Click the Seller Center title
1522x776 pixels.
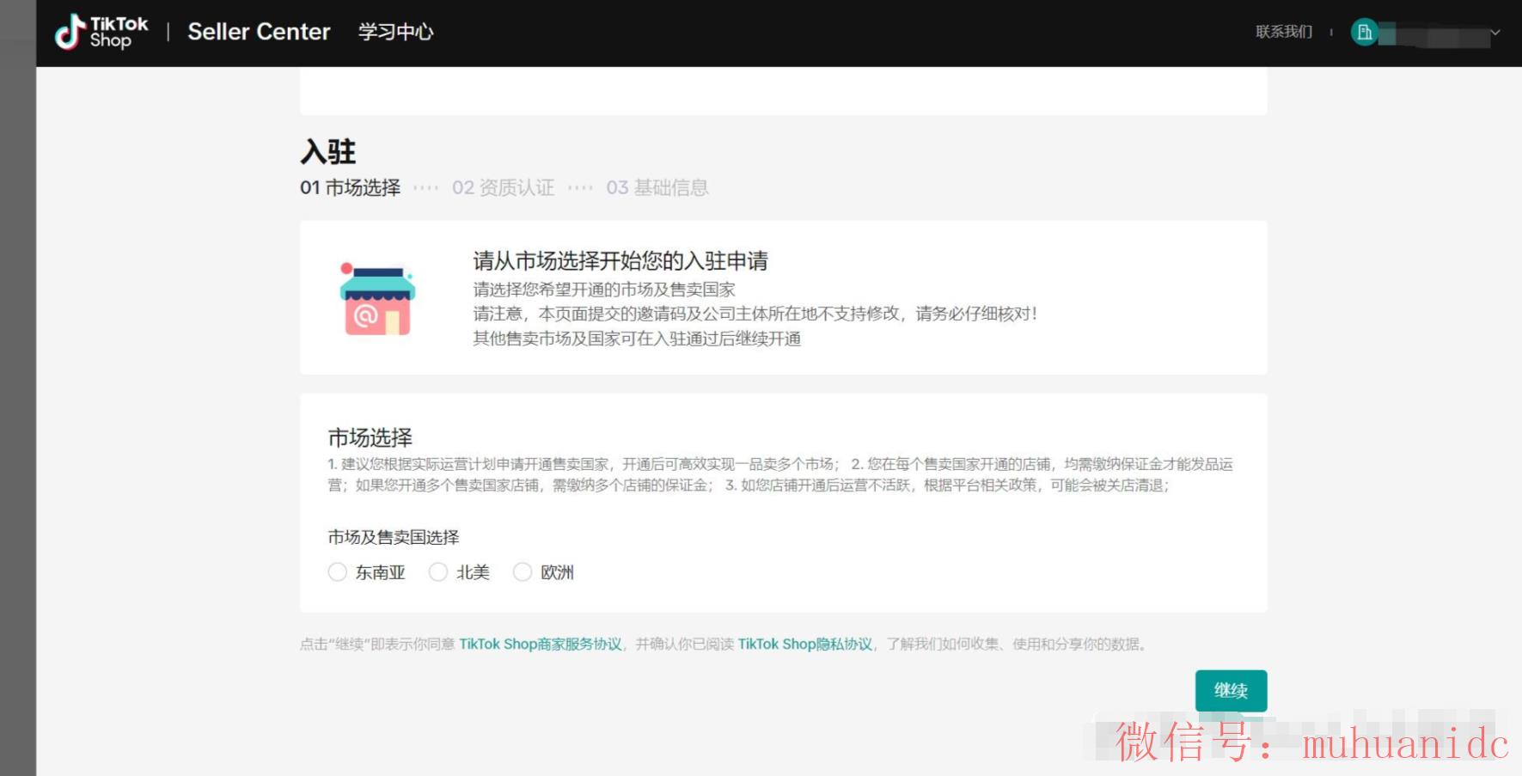[x=259, y=32]
